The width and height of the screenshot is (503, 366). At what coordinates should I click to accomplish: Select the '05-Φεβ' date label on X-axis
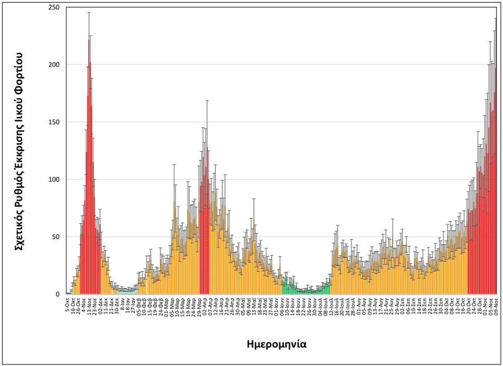139,306
